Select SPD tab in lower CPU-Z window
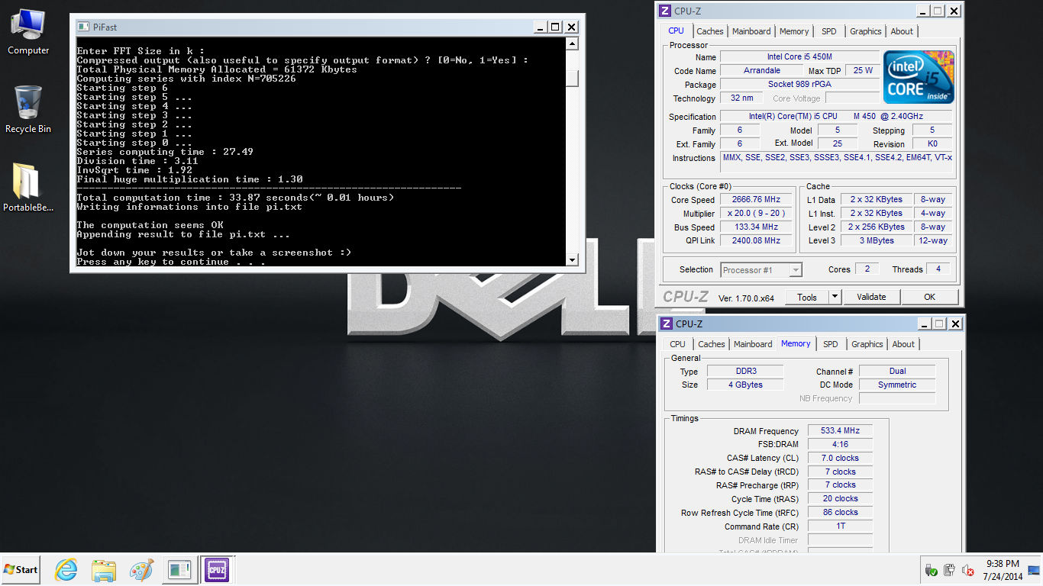 tap(831, 344)
